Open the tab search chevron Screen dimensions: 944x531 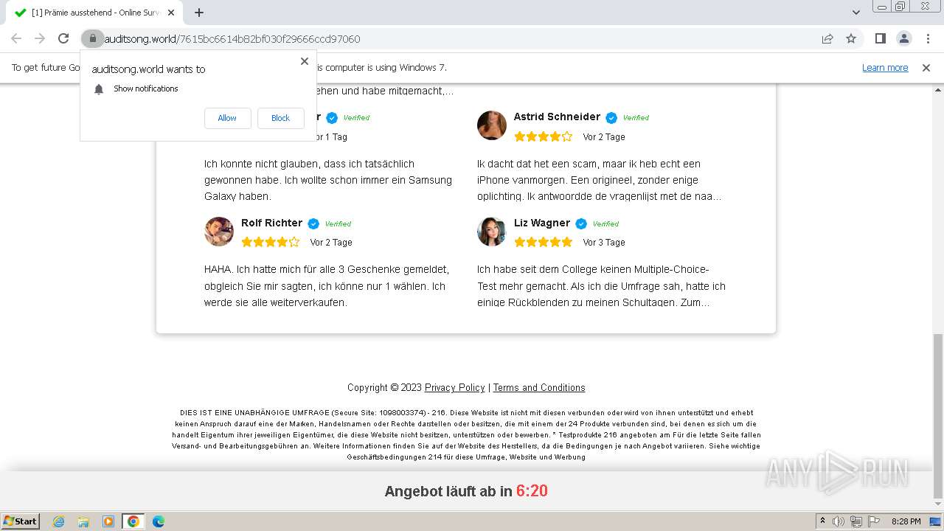point(855,13)
